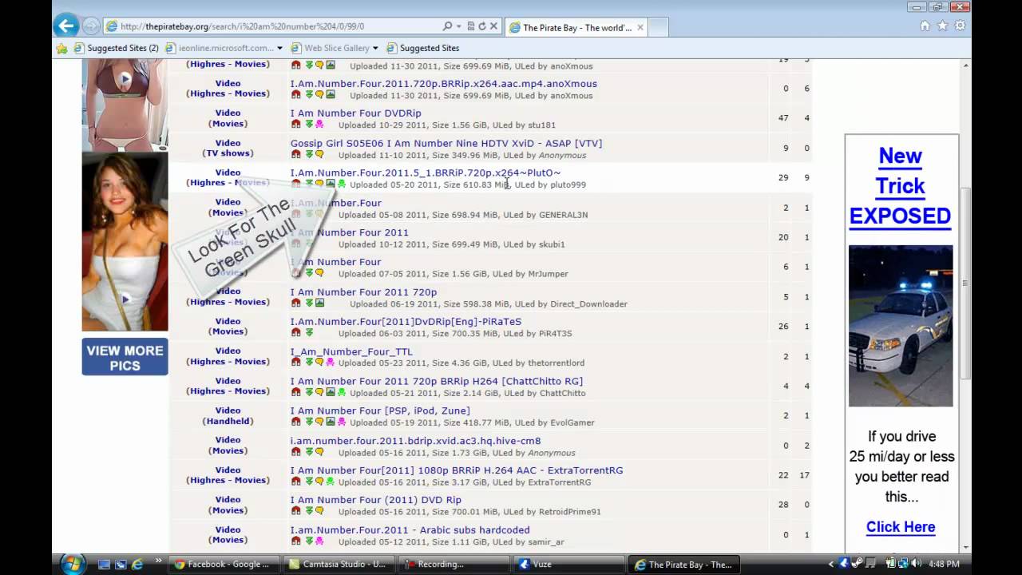Click the volume speaker icon in system tray

916,564
